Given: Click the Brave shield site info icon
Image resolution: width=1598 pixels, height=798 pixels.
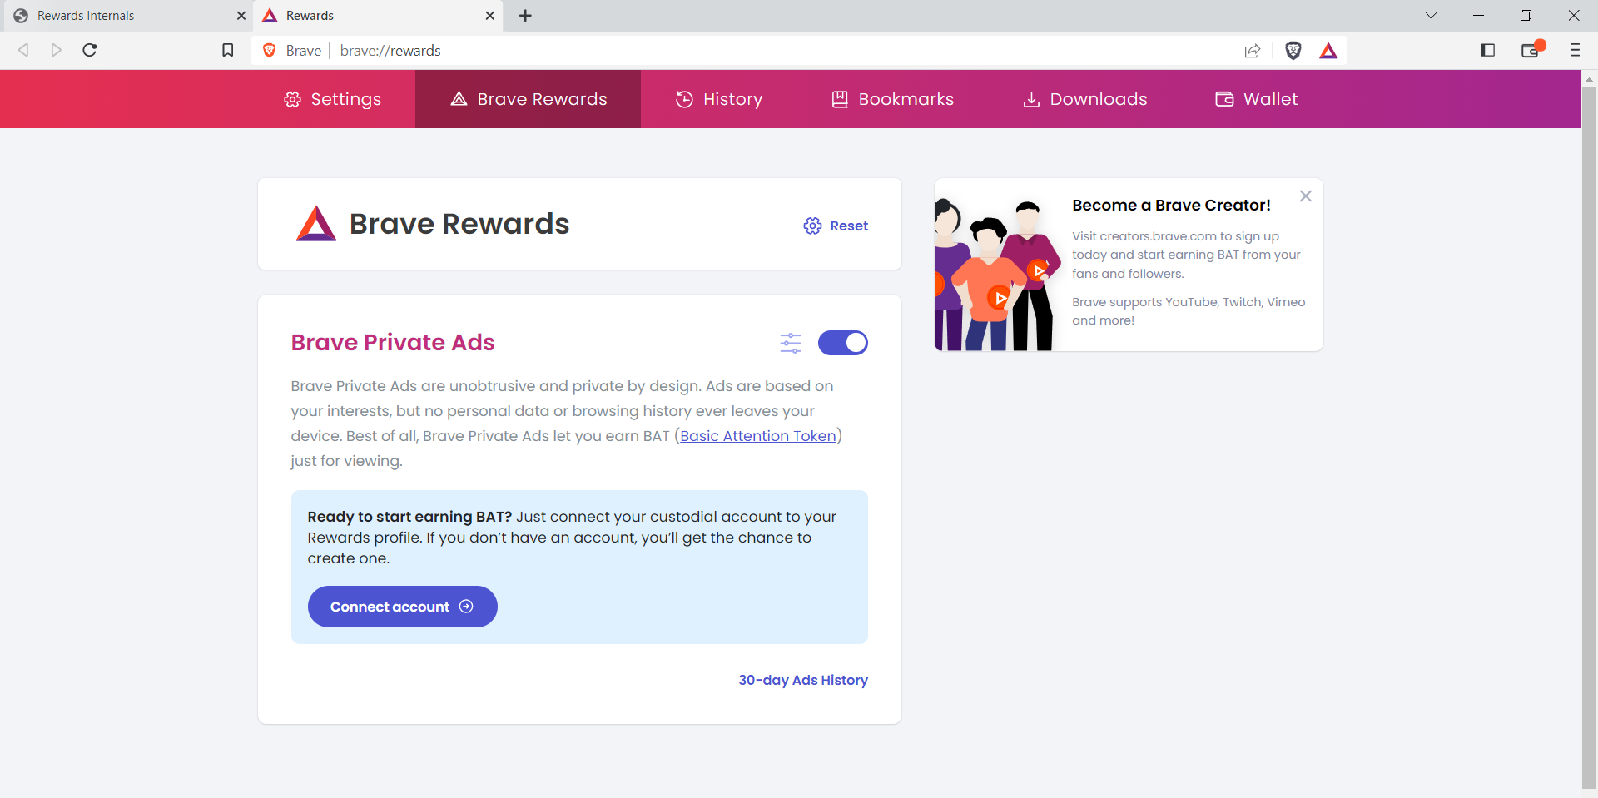Looking at the screenshot, I should point(270,51).
